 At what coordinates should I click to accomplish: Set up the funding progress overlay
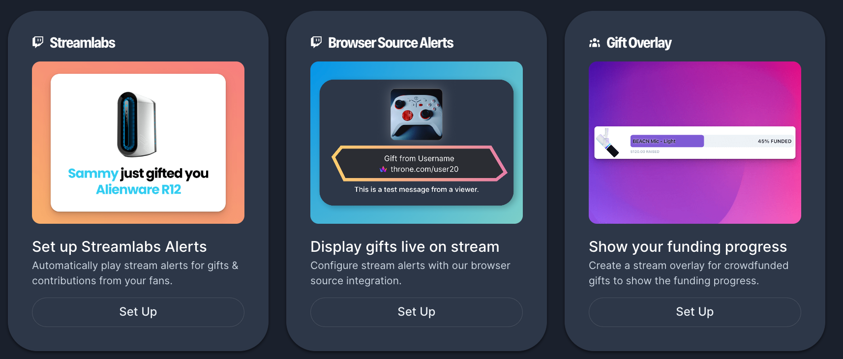click(695, 312)
